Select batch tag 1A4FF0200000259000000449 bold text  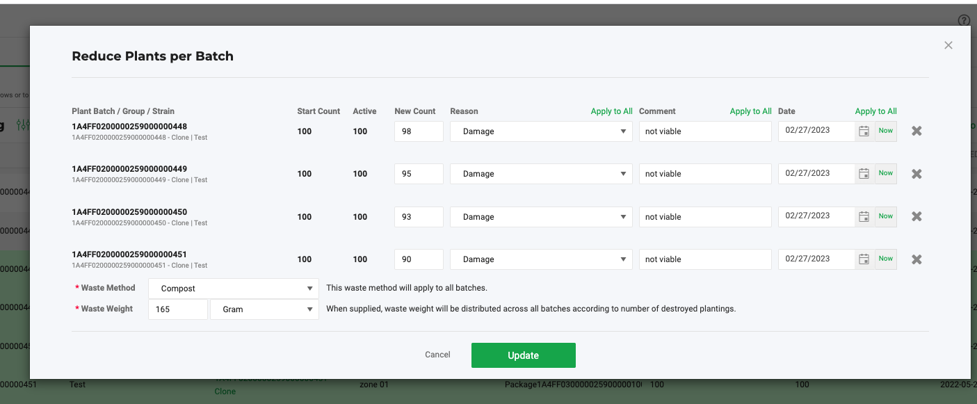pos(129,169)
